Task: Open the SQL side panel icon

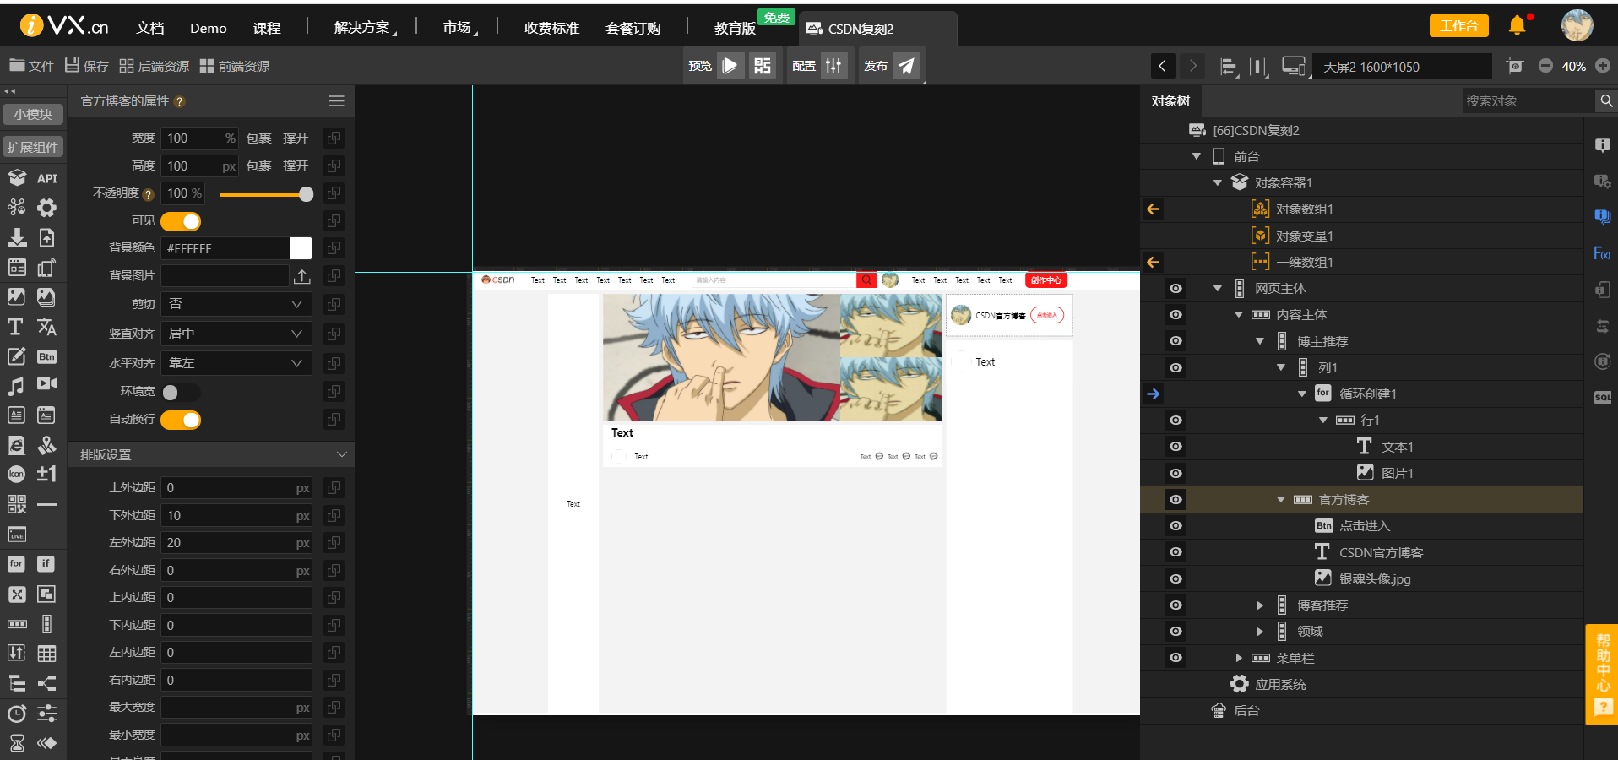Action: coord(1603,398)
